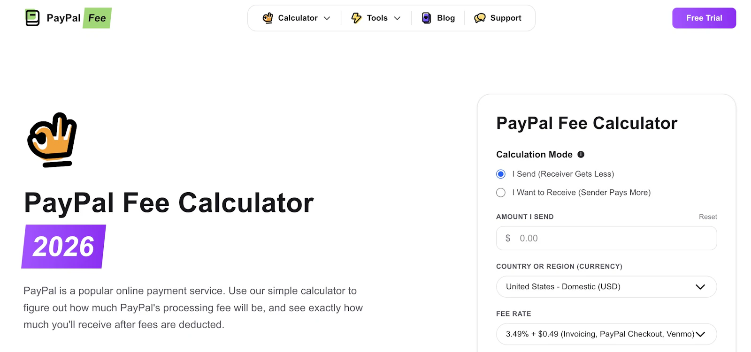The width and height of the screenshot is (751, 352).
Task: Click the chat bubble Support icon
Action: click(x=479, y=18)
